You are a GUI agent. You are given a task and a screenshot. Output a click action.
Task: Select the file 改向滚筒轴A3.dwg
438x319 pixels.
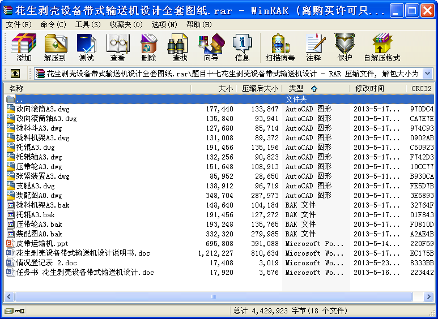pos(46,119)
